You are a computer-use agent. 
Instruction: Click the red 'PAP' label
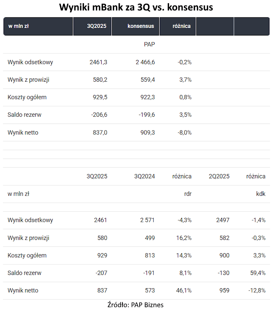[149, 44]
